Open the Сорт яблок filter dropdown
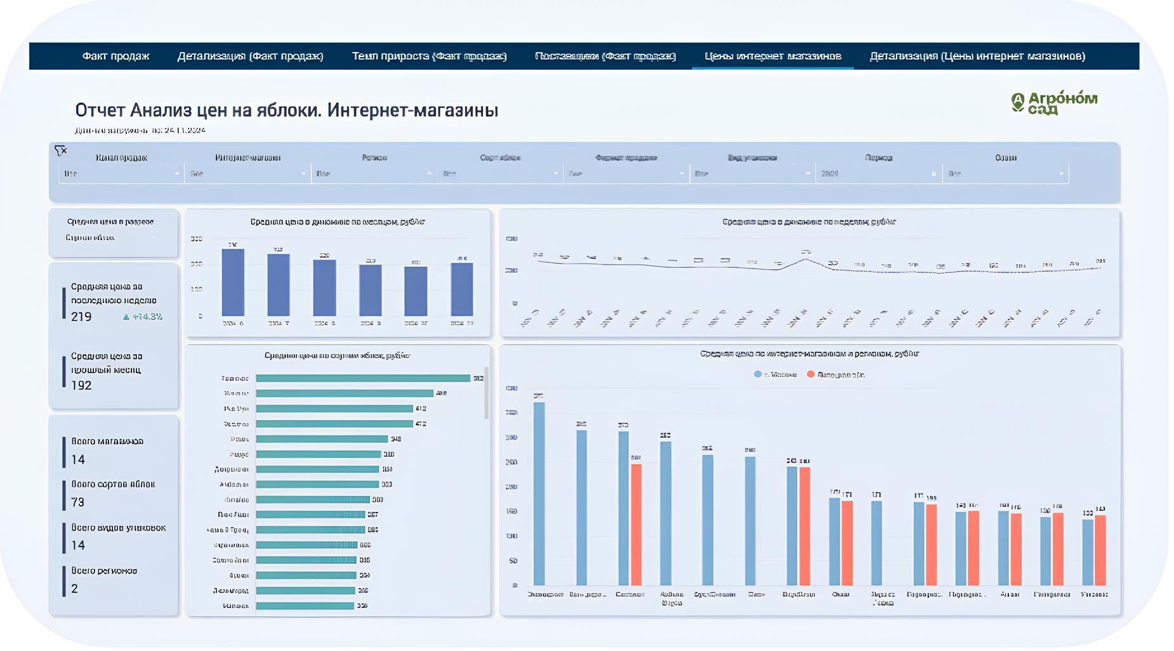The width and height of the screenshot is (1174, 651). (x=500, y=173)
